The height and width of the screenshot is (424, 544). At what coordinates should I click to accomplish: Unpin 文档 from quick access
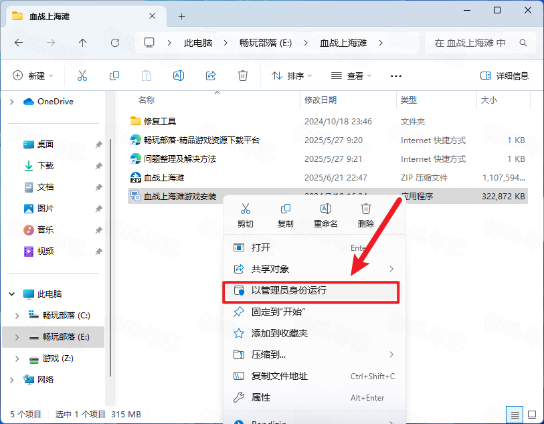pyautogui.click(x=99, y=187)
